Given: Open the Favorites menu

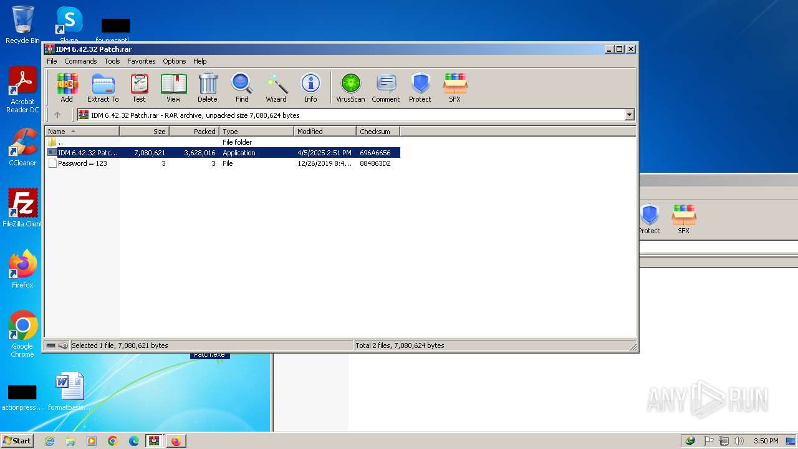Looking at the screenshot, I should coord(142,61).
